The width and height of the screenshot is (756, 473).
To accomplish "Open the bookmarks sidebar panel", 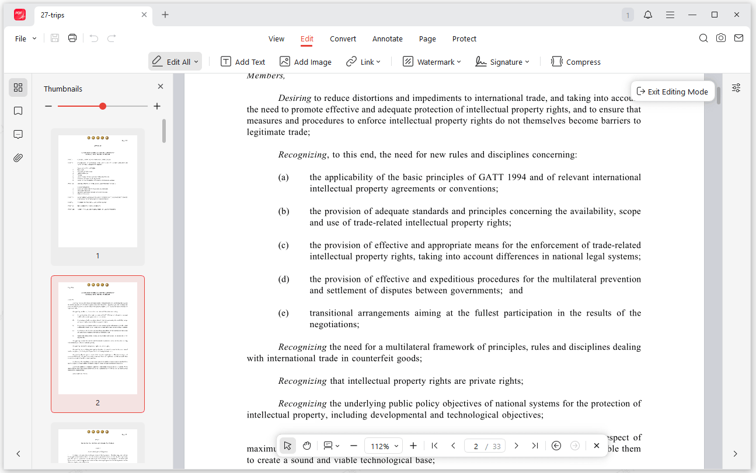I will click(x=18, y=111).
